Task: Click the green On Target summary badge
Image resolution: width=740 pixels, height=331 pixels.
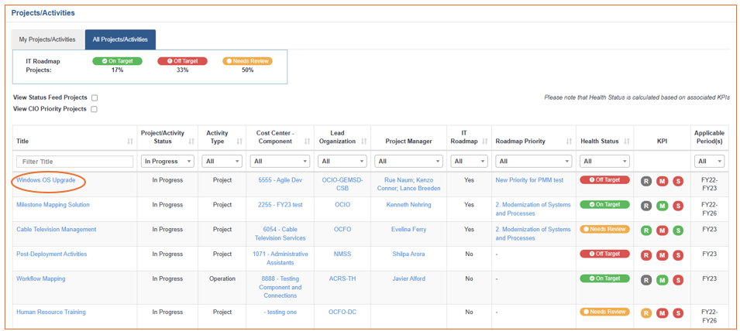Action: (114, 61)
